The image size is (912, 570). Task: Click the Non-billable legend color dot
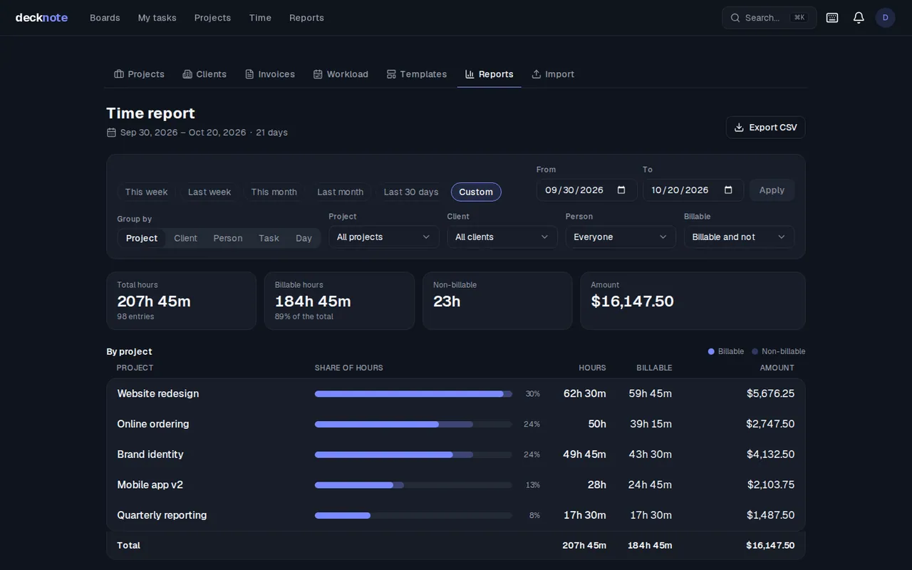pyautogui.click(x=755, y=351)
